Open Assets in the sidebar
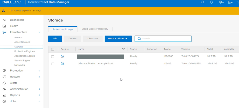Image resolution: width=239 pixels, height=108 pixels. point(18,38)
